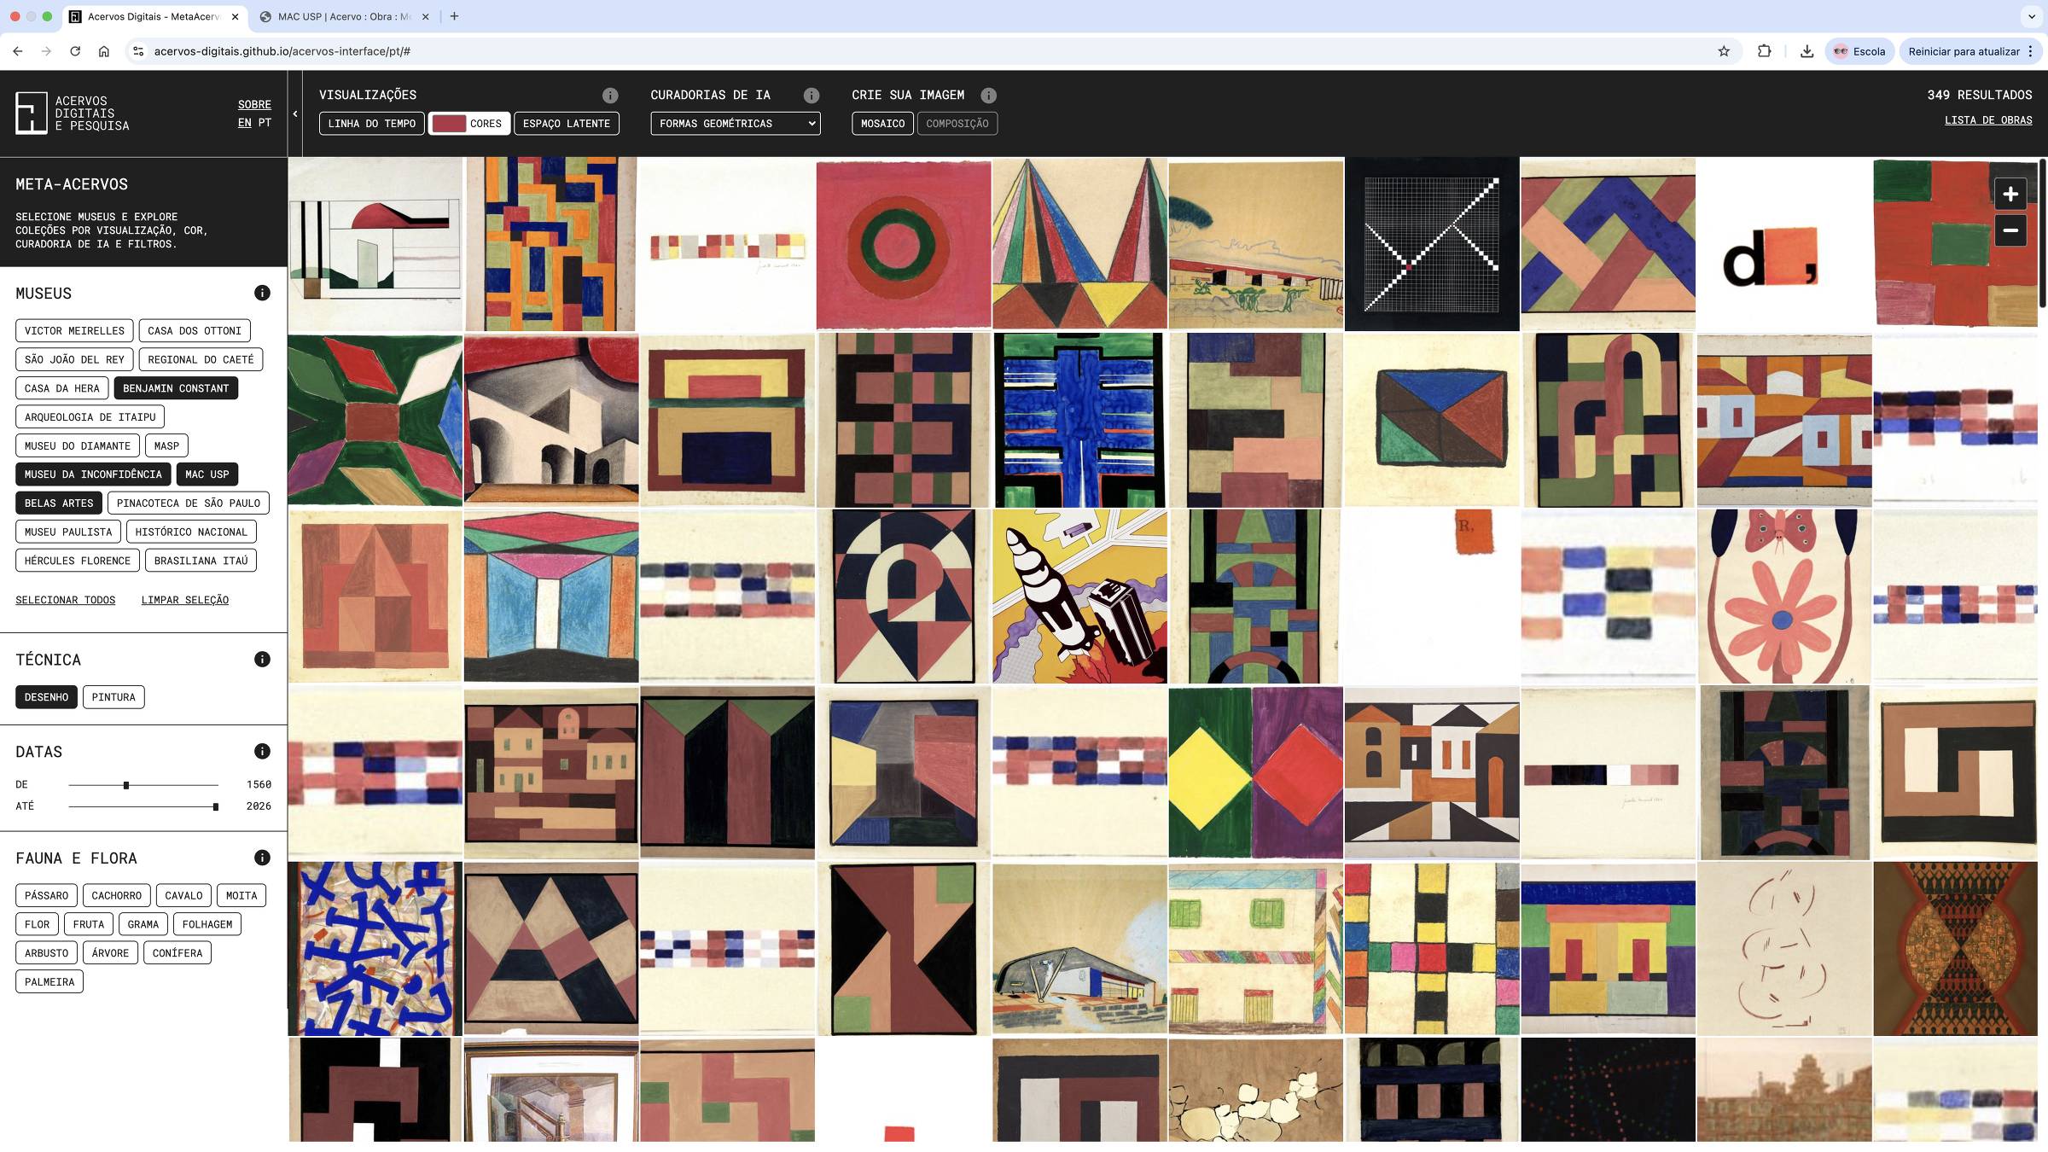Click the Museus section info icon
This screenshot has width=2048, height=1152.
pos(262,293)
